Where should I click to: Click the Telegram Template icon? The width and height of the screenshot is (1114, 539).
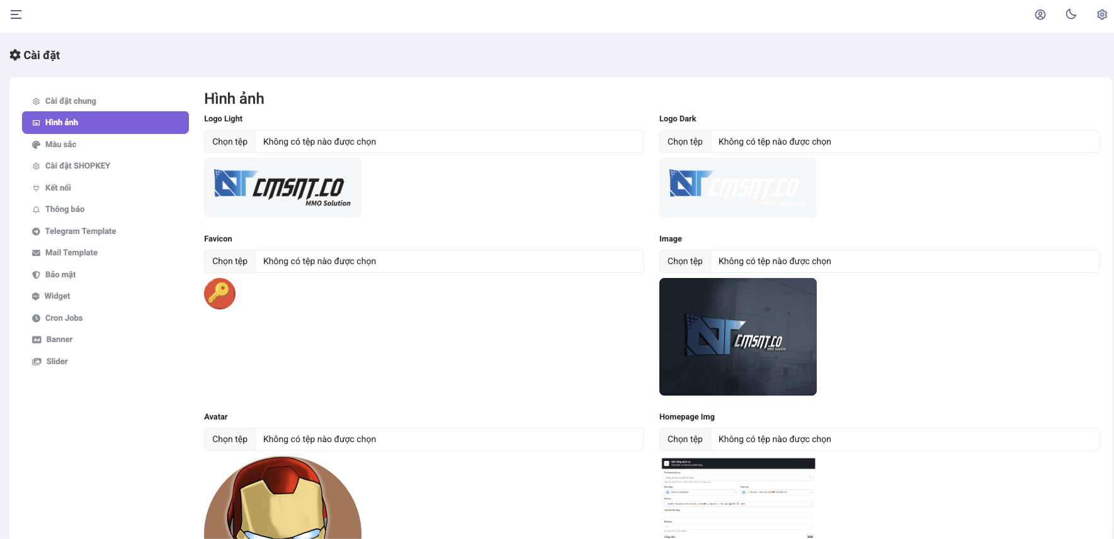36,231
